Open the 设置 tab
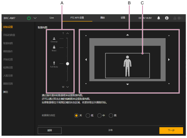 pyautogui.click(x=123, y=18)
